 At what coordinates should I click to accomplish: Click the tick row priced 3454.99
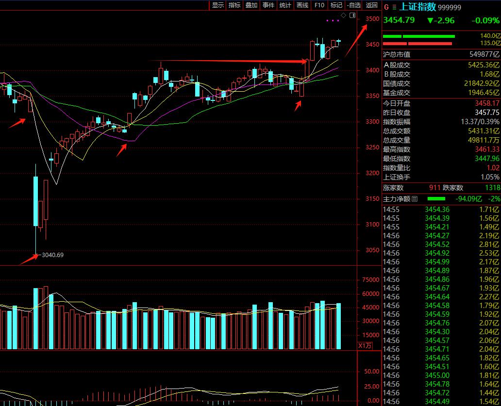(441, 262)
